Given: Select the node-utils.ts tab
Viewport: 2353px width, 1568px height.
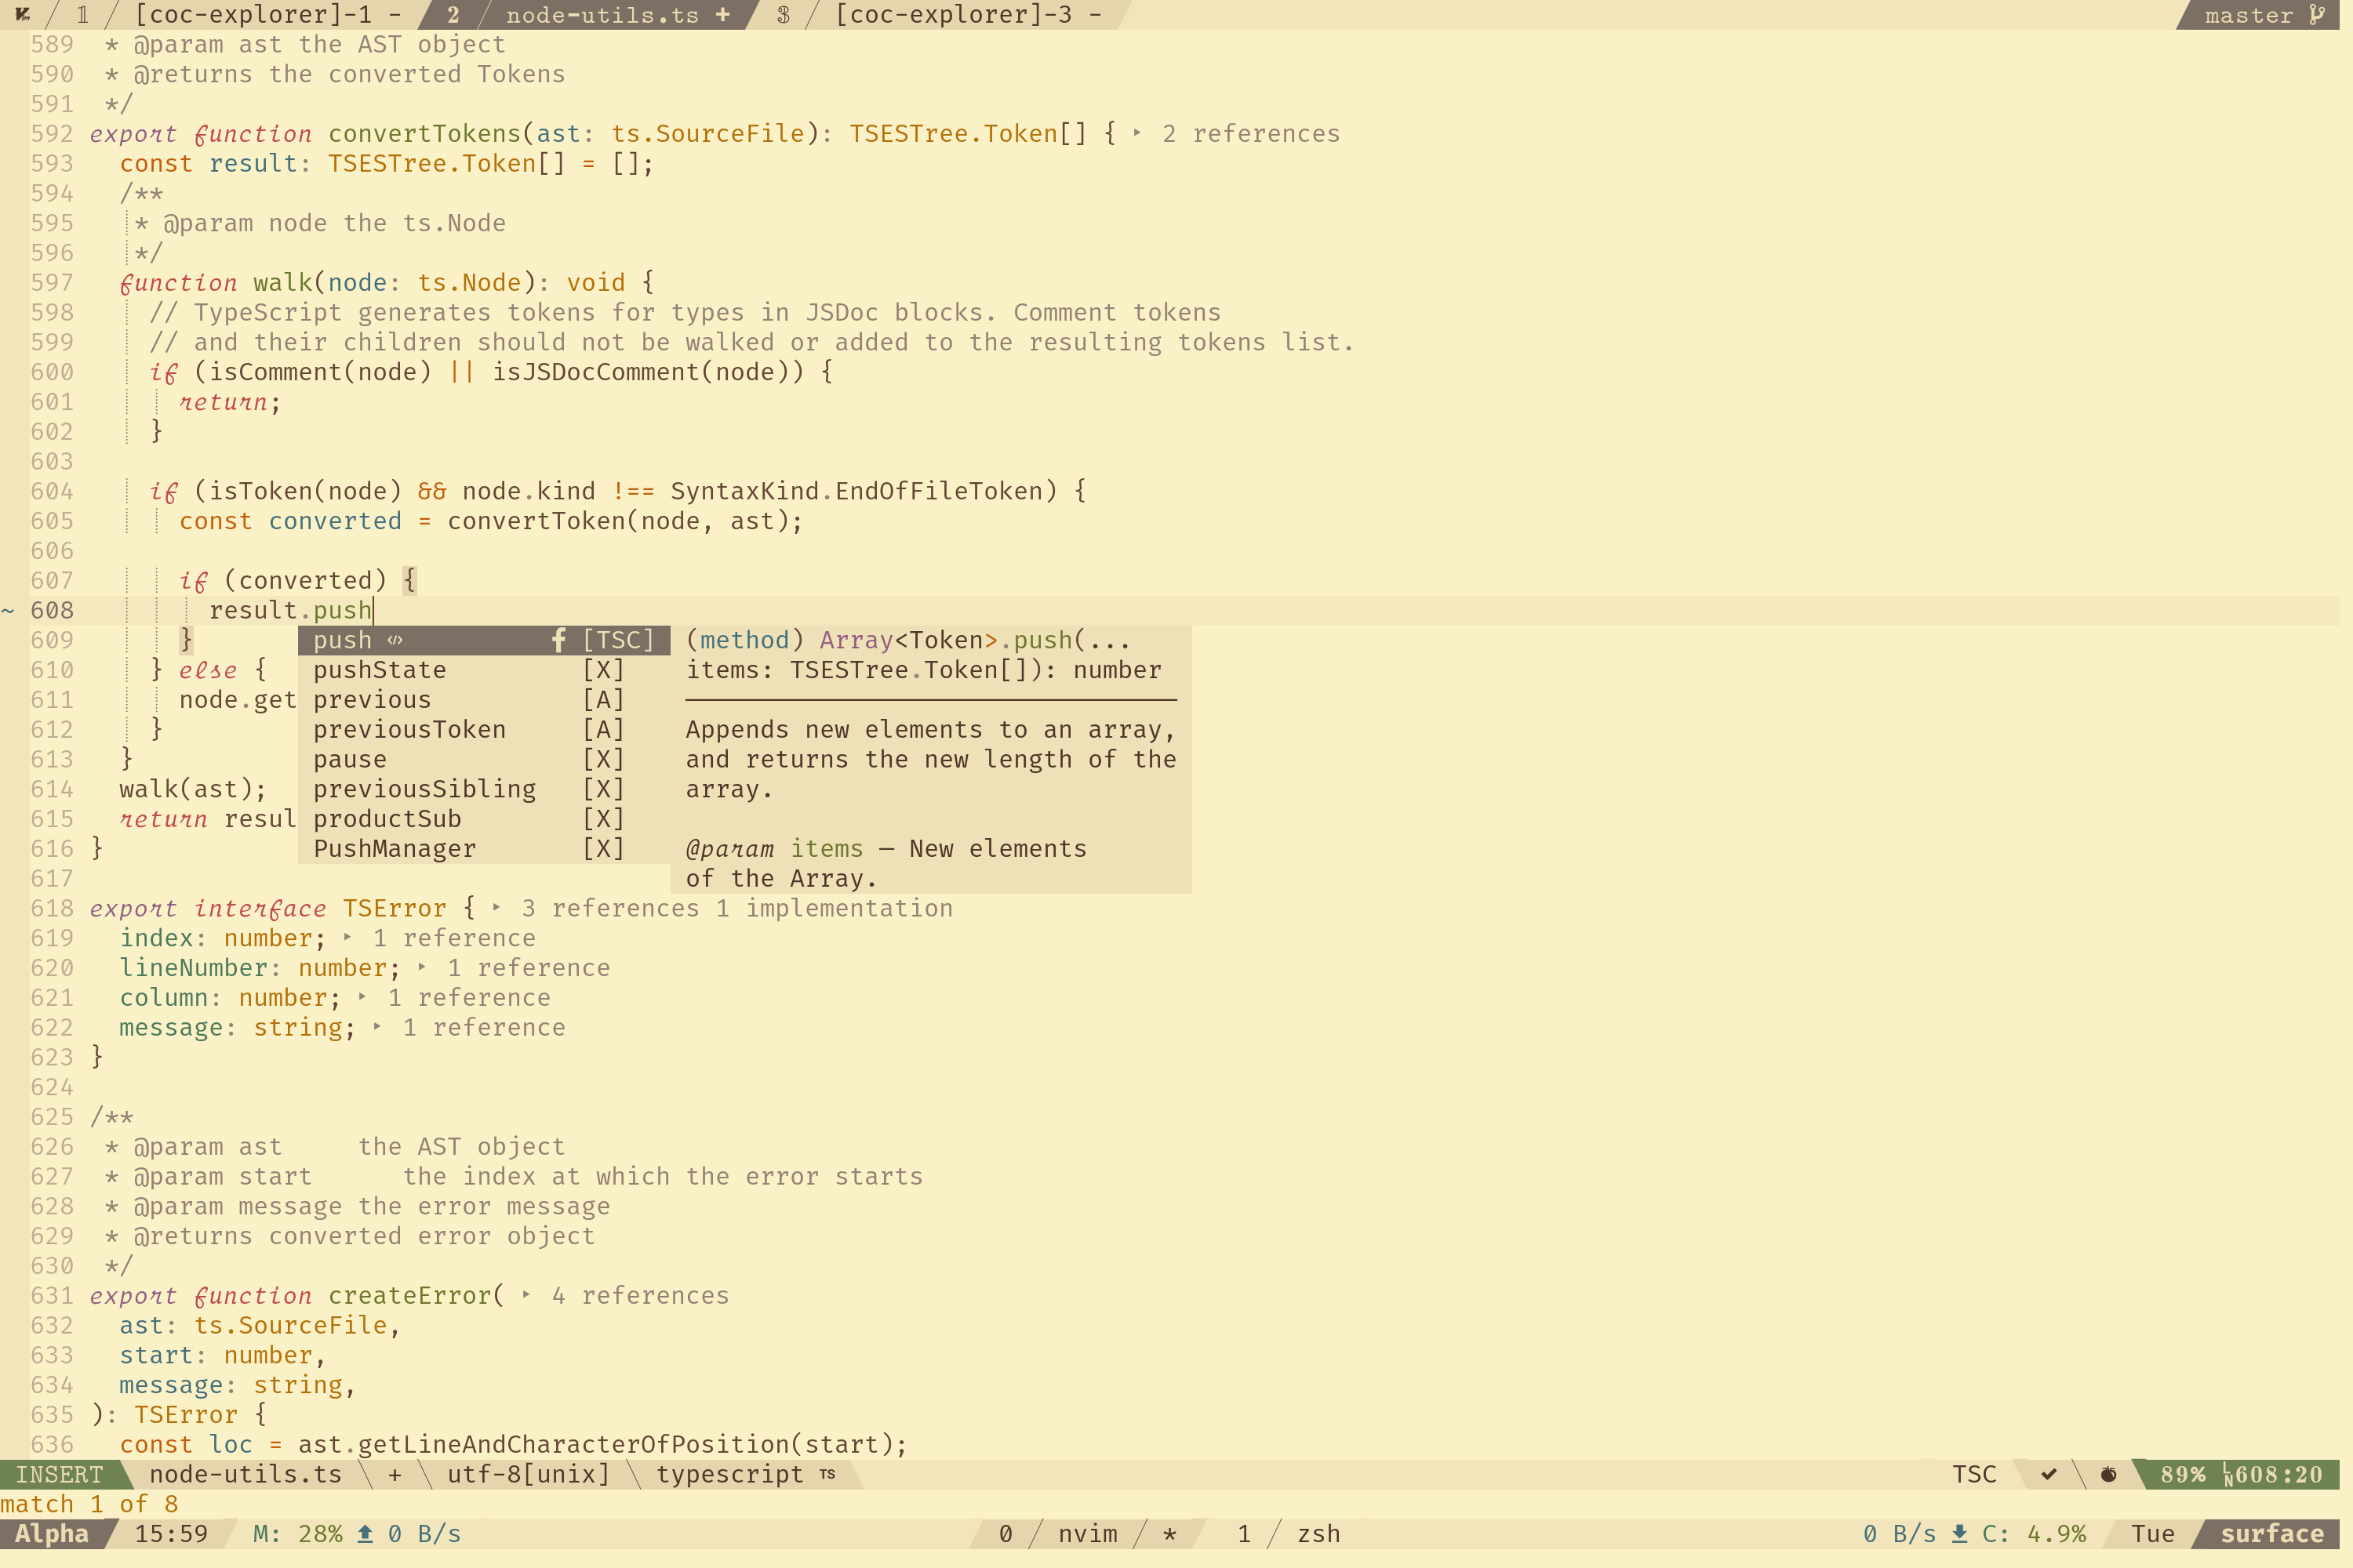Looking at the screenshot, I should (602, 14).
